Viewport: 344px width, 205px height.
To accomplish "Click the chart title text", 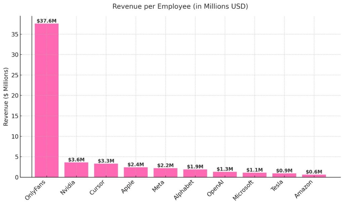I will (180, 5).
